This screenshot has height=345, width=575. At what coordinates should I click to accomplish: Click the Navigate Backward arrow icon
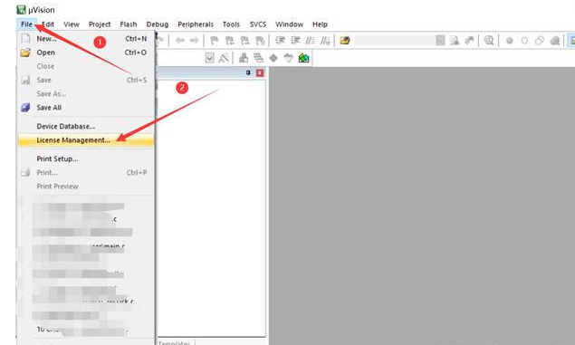coord(179,41)
